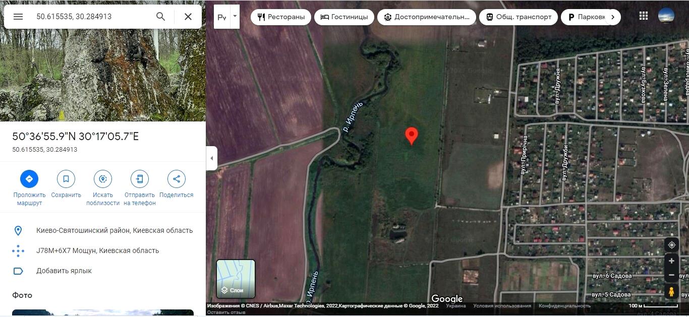
Task: Open Условия использования link
Action: pyautogui.click(x=502, y=306)
